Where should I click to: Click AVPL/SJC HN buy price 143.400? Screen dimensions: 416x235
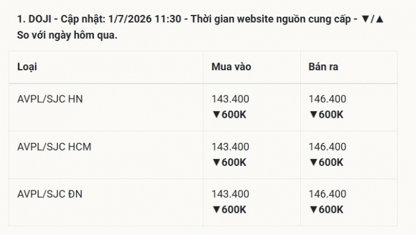(x=231, y=99)
